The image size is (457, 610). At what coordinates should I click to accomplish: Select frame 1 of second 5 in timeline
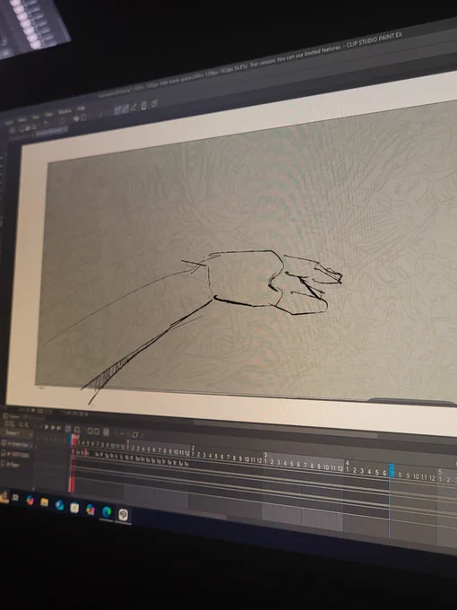coord(440,480)
